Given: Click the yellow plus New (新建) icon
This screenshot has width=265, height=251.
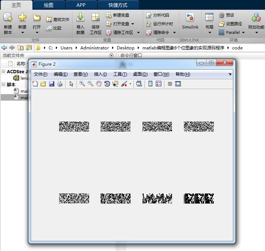Looking at the screenshot, I should point(22,17).
